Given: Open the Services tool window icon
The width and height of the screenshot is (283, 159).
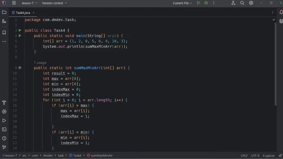Looking at the screenshot, I should coord(4,112).
